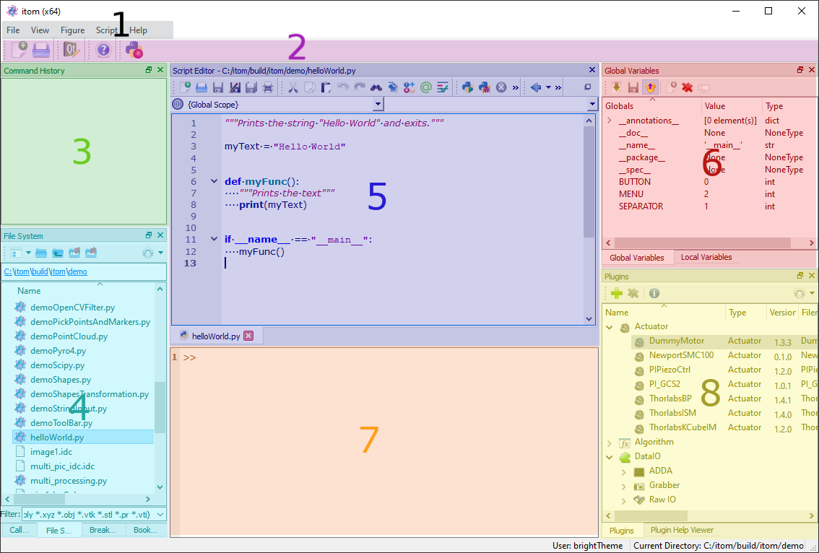Toggle floating for File System panel

(149, 235)
